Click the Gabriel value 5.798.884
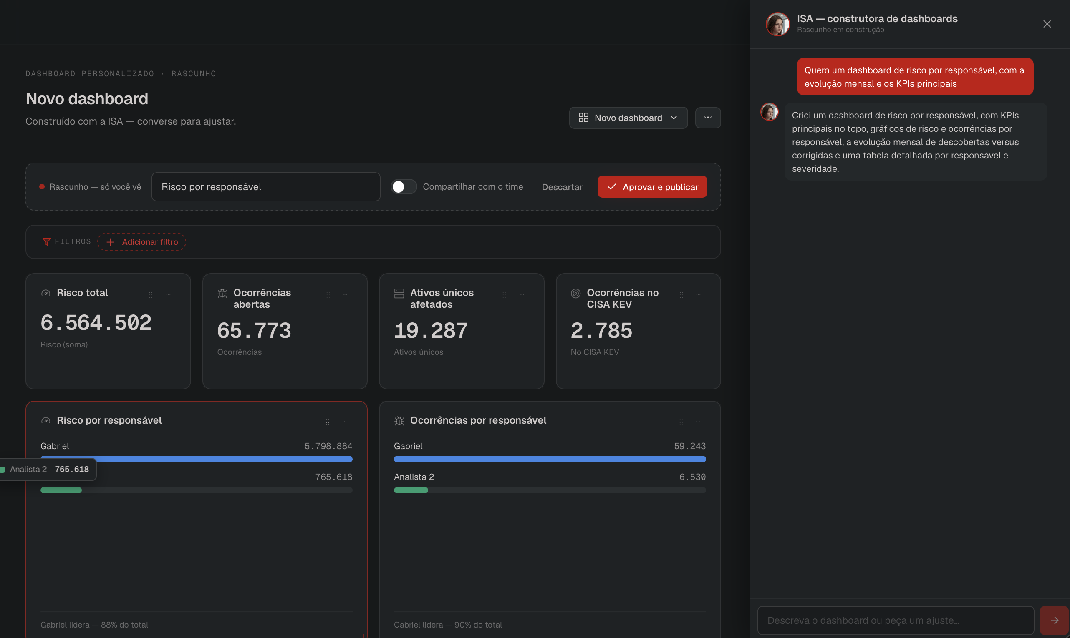The image size is (1070, 638). 328,446
